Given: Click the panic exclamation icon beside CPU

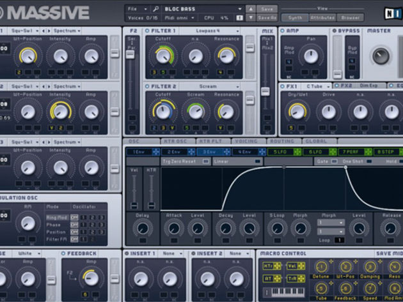Looking at the screenshot, I should coord(239,18).
